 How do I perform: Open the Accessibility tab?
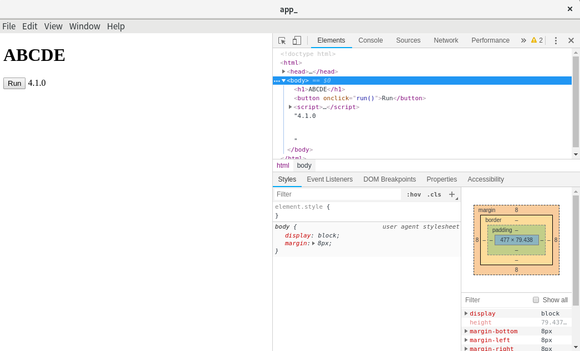click(x=486, y=179)
